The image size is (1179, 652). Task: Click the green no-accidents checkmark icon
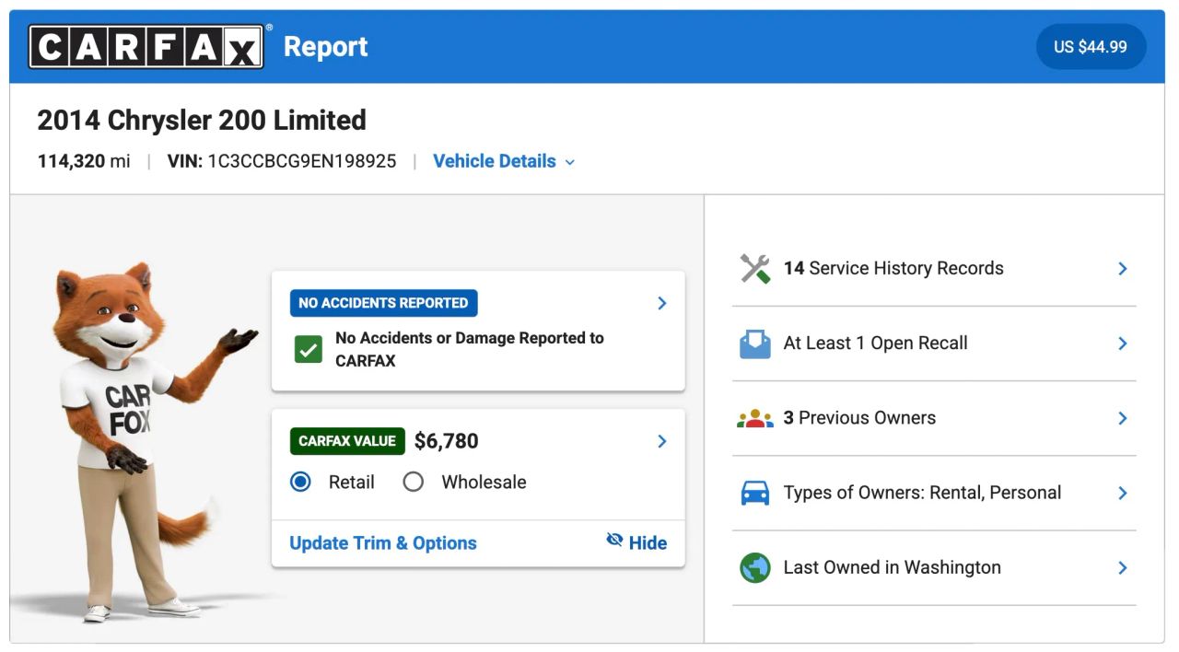[309, 349]
